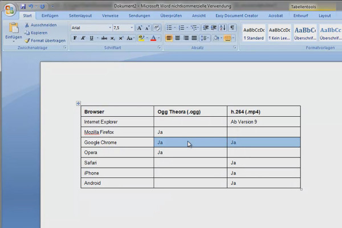The image size is (342, 228).
Task: Click the Format übertragen paintbrush icon
Action: click(x=27, y=40)
